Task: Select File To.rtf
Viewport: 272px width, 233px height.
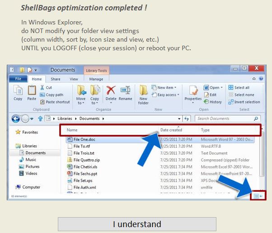Action: click(x=81, y=146)
